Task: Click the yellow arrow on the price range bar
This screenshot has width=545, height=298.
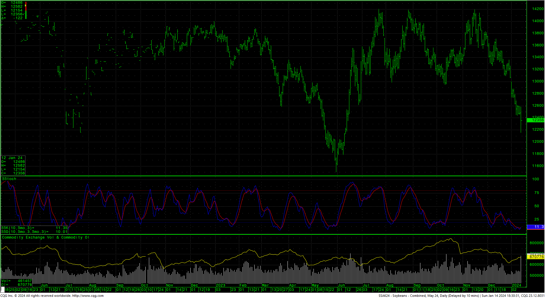Action: click(26, 6)
